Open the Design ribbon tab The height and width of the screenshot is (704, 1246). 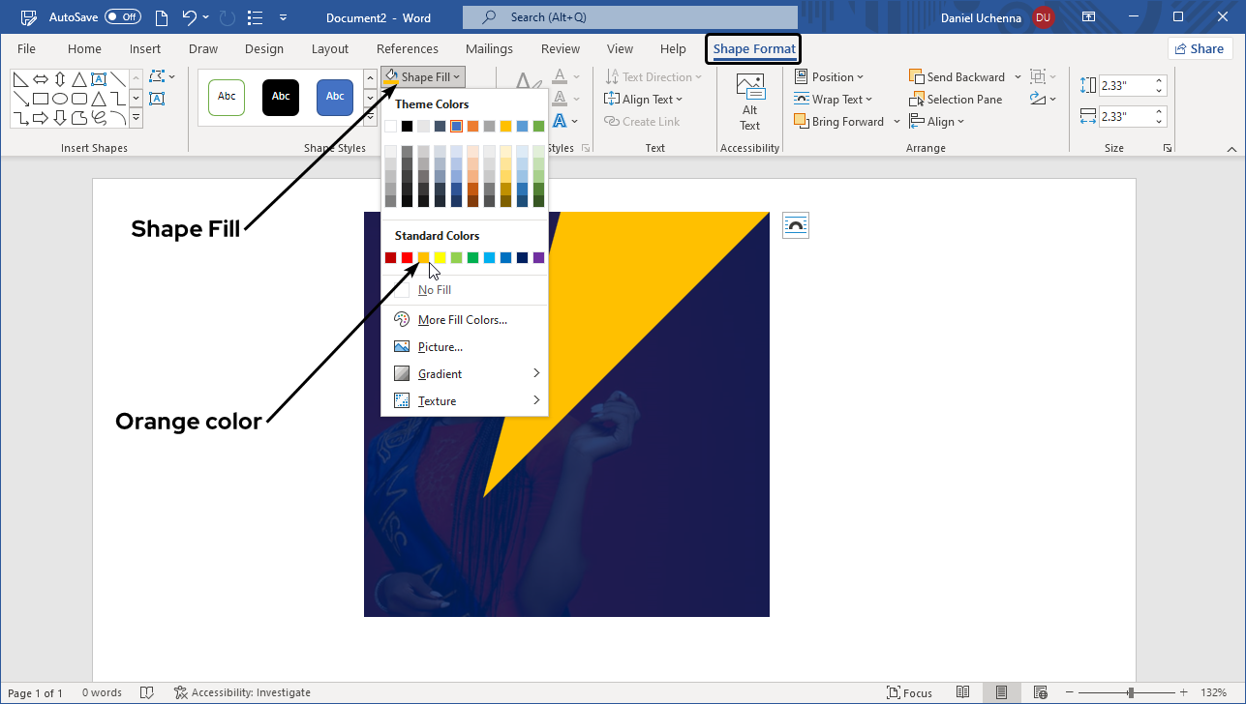click(x=264, y=49)
